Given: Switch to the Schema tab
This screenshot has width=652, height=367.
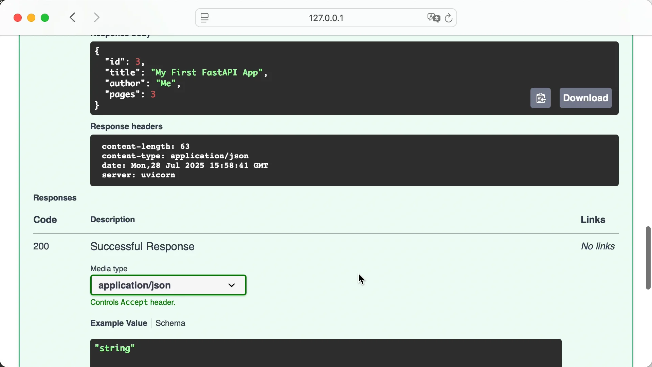Looking at the screenshot, I should pyautogui.click(x=170, y=323).
